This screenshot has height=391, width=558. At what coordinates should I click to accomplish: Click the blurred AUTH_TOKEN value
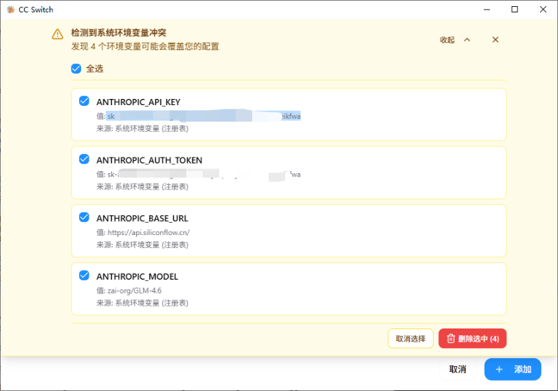[x=204, y=175]
